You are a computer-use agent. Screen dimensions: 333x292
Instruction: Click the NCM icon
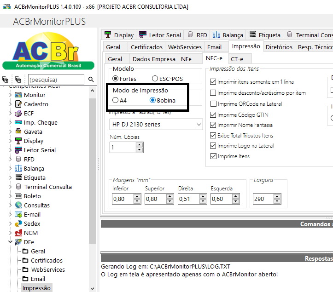(x=18, y=233)
